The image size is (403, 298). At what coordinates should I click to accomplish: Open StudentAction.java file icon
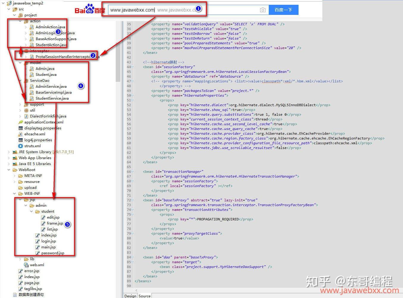(32, 45)
